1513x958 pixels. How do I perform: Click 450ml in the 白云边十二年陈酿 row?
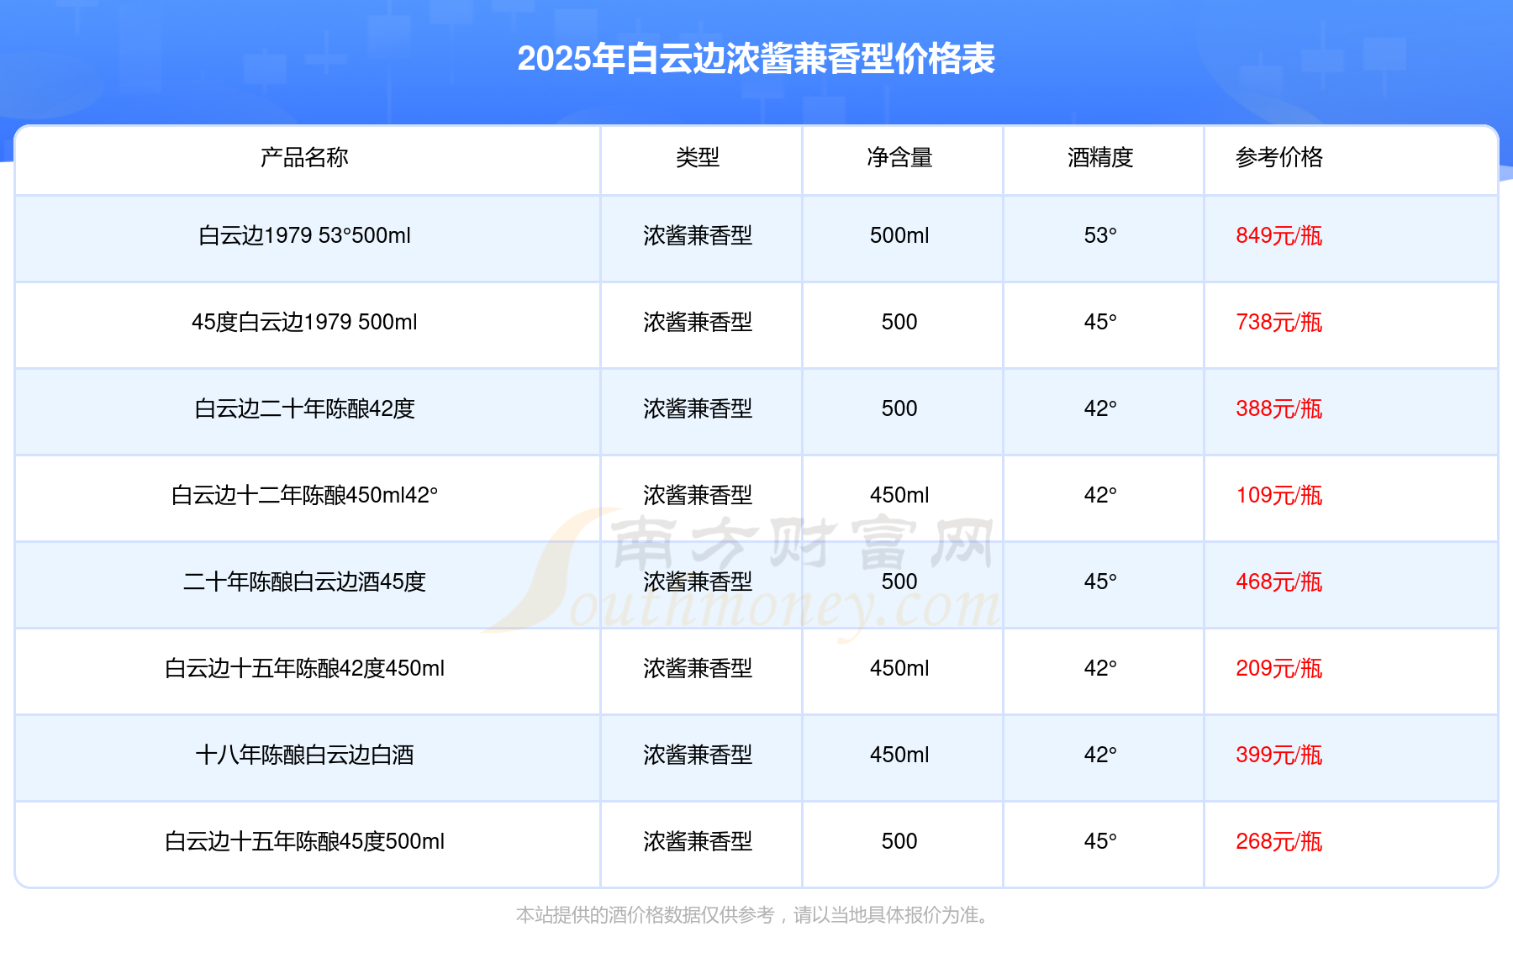(899, 495)
